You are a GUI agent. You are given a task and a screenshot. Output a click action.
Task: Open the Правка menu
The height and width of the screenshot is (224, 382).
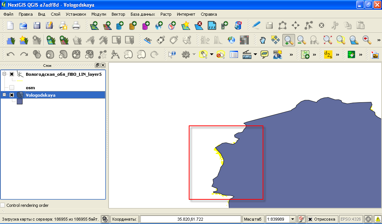(26, 14)
